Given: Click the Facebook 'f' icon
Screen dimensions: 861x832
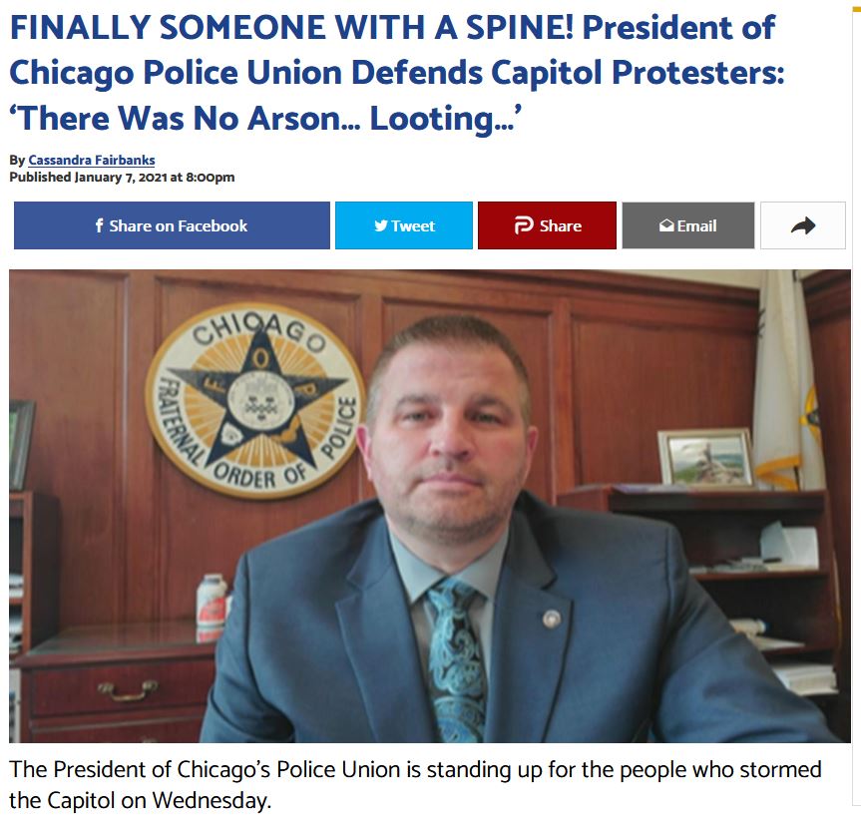Looking at the screenshot, I should click(x=100, y=225).
